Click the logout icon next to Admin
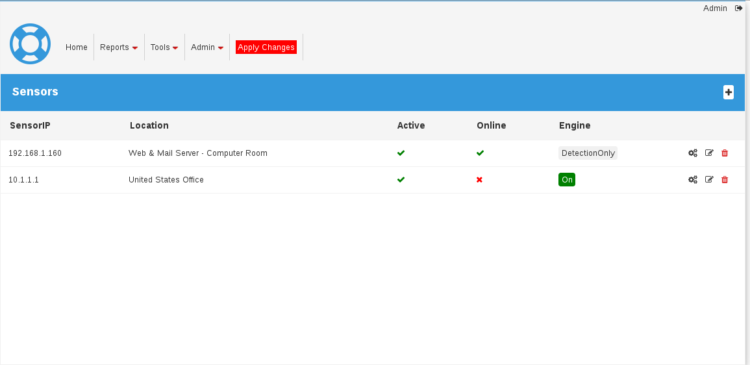This screenshot has width=750, height=365. click(739, 8)
